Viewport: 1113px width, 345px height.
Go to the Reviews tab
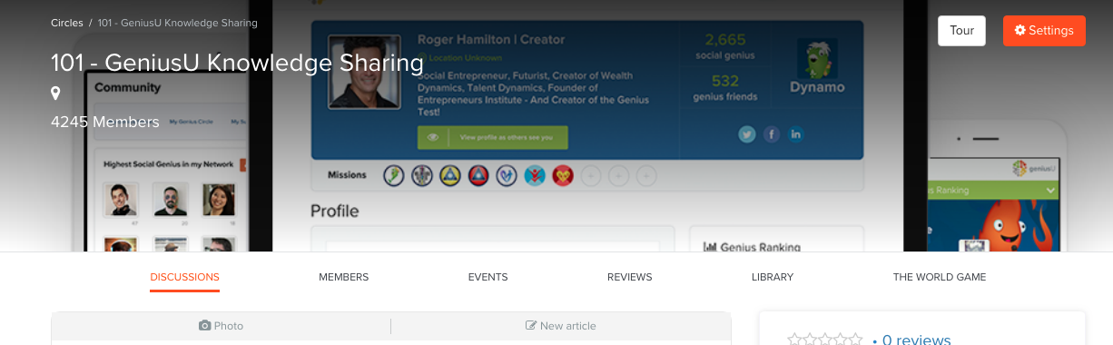click(629, 277)
